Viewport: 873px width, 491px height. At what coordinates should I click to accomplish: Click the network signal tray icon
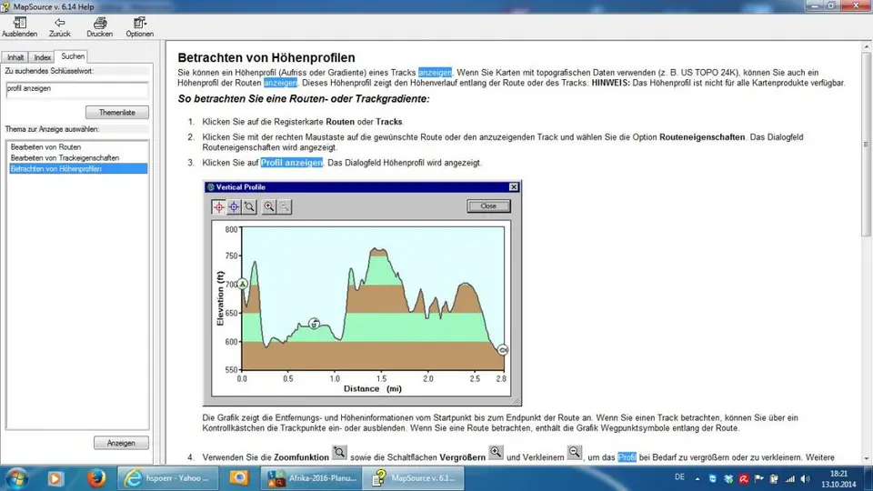click(x=790, y=479)
